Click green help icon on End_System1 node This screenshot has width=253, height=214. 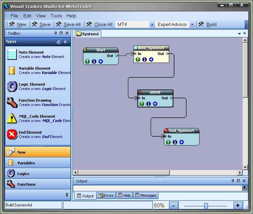(x=168, y=142)
